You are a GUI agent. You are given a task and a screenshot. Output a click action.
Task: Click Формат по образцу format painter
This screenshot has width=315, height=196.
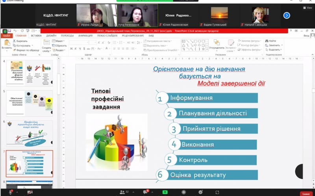click(26, 50)
